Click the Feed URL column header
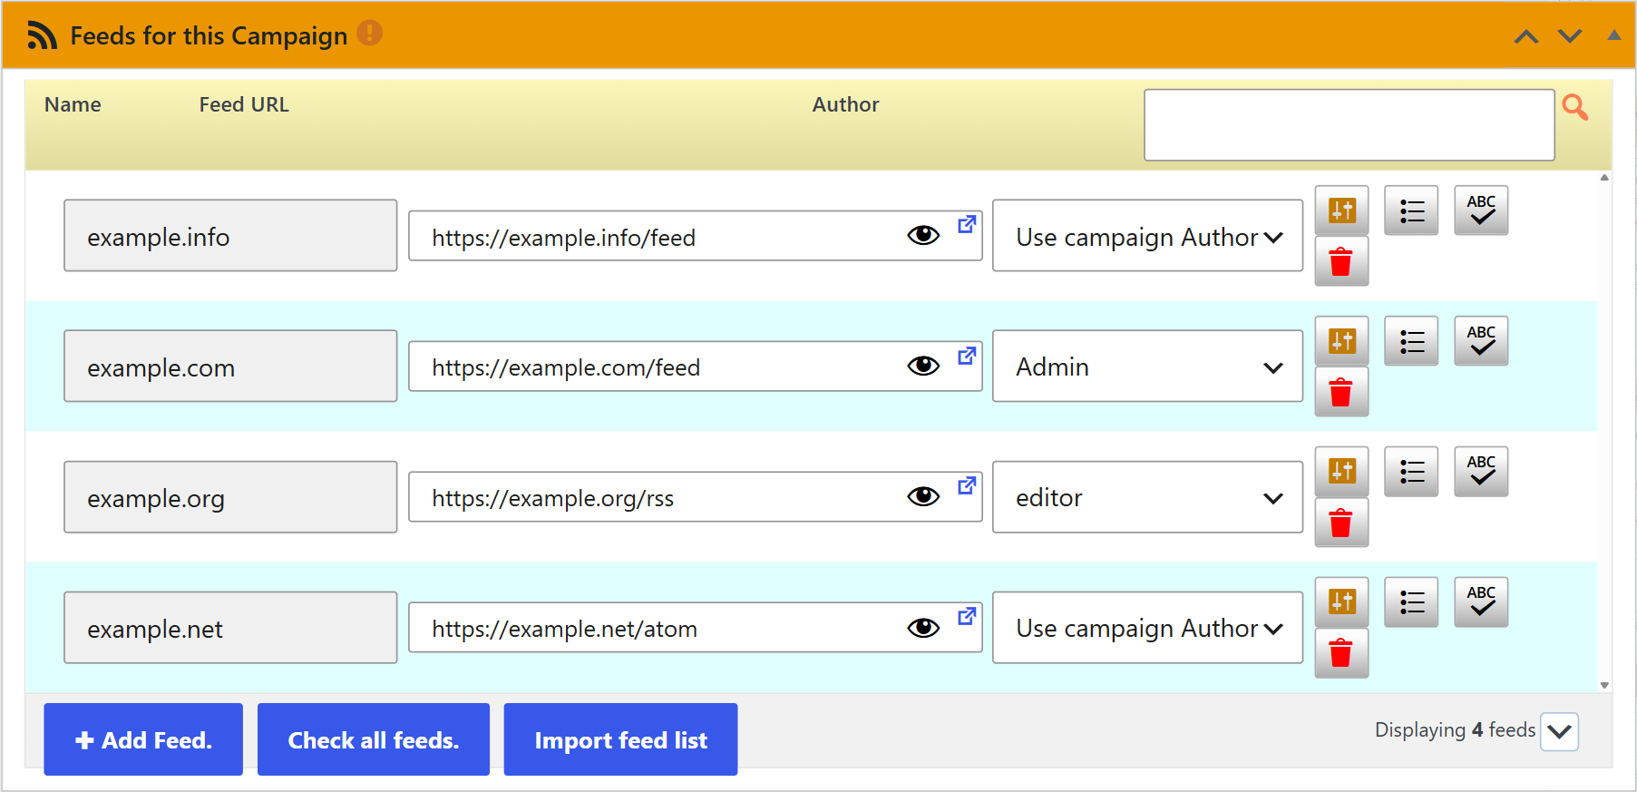The image size is (1637, 792). click(244, 104)
